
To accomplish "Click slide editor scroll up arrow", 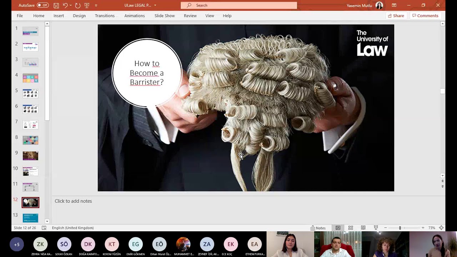I will pos(443,24).
